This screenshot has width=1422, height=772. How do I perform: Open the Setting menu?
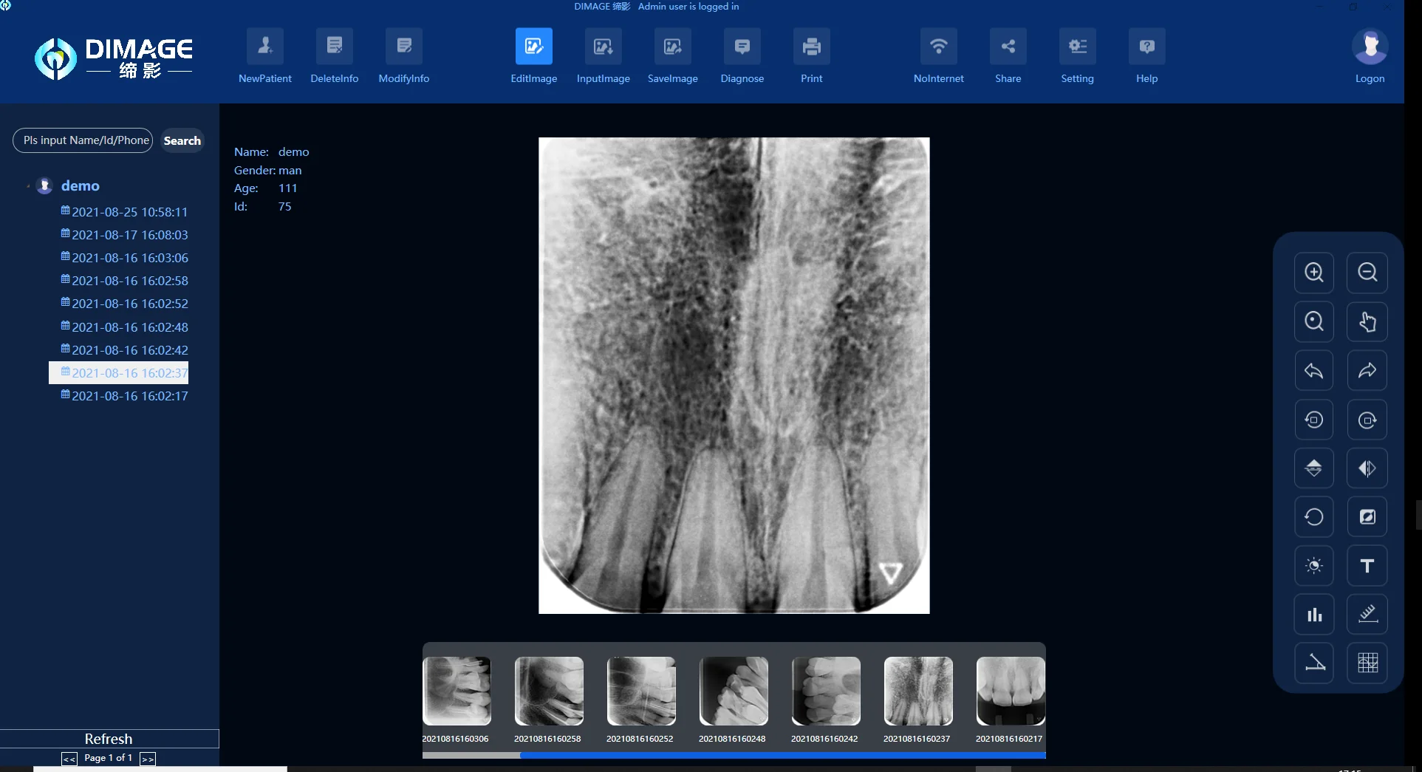1077,55
